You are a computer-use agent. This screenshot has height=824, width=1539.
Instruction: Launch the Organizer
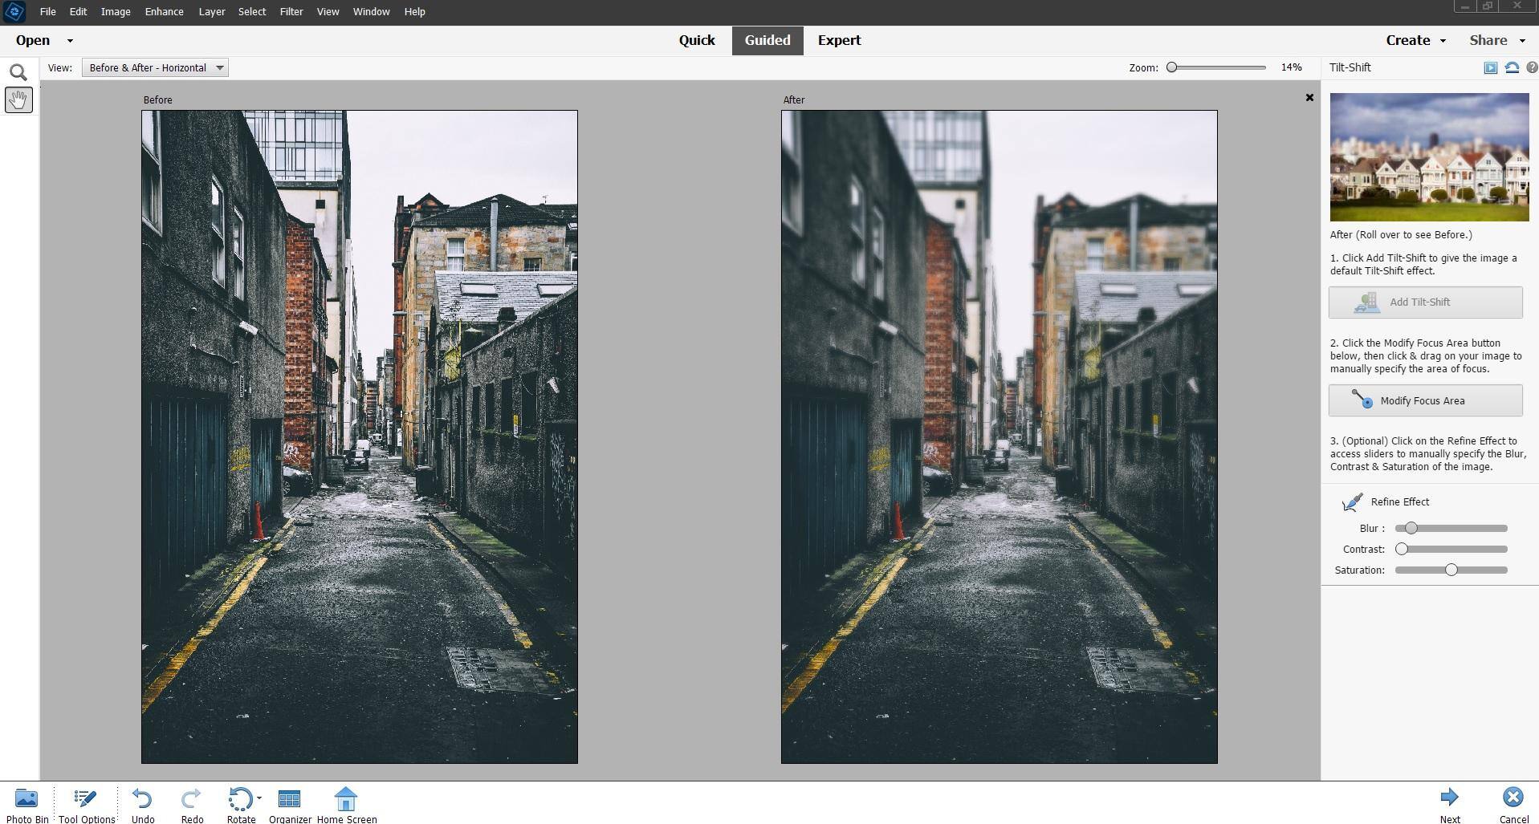tap(289, 799)
